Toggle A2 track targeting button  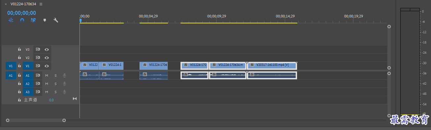pos(28,84)
